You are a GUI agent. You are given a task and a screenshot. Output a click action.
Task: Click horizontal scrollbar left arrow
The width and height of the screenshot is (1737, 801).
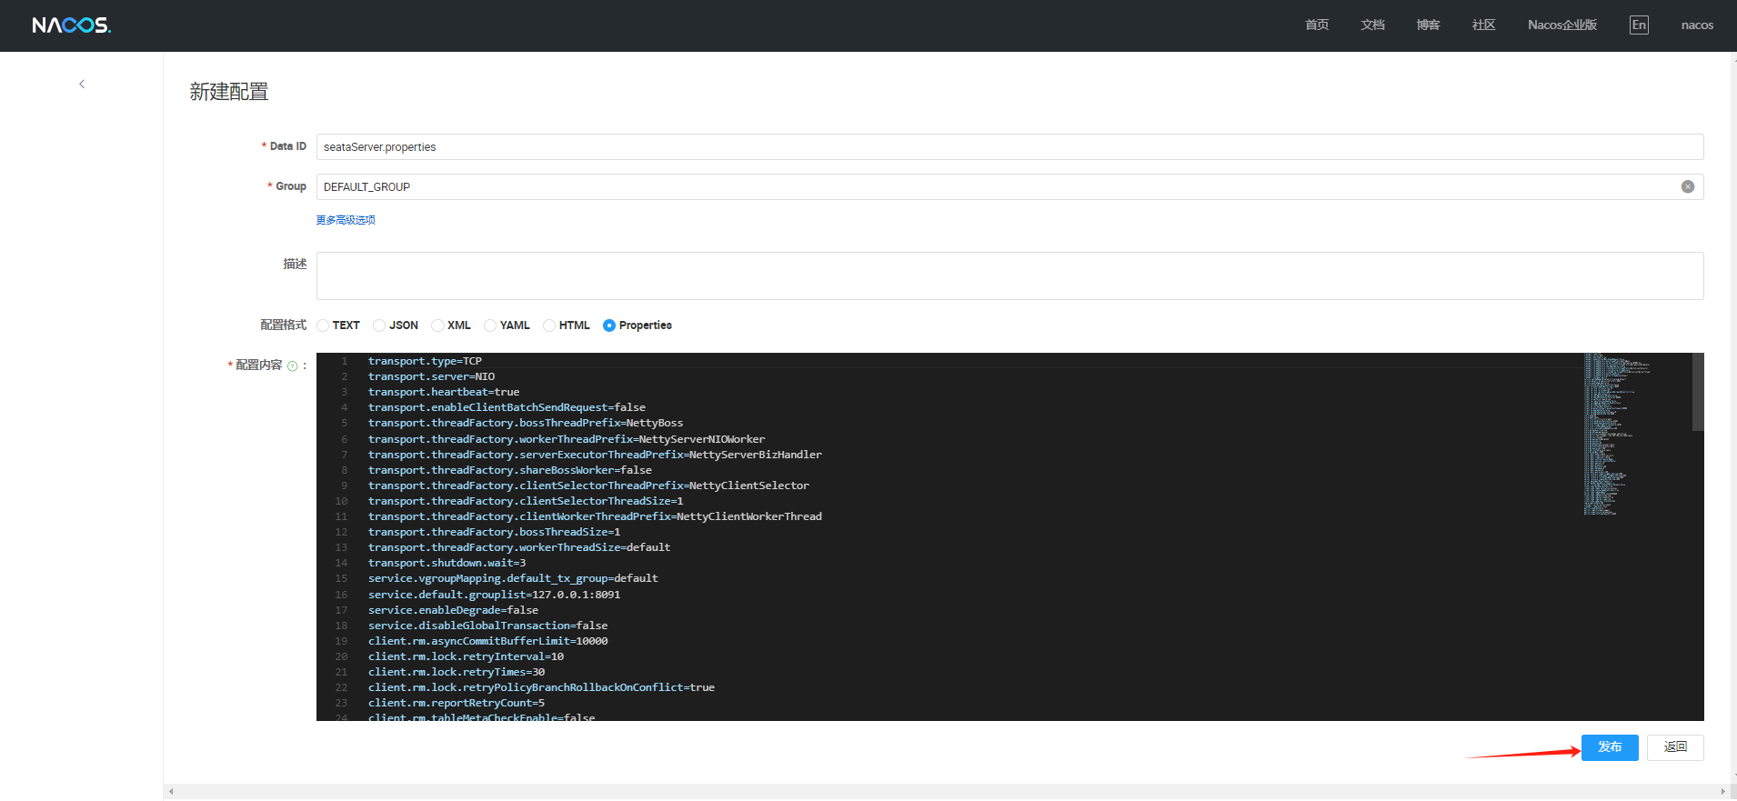point(171,792)
